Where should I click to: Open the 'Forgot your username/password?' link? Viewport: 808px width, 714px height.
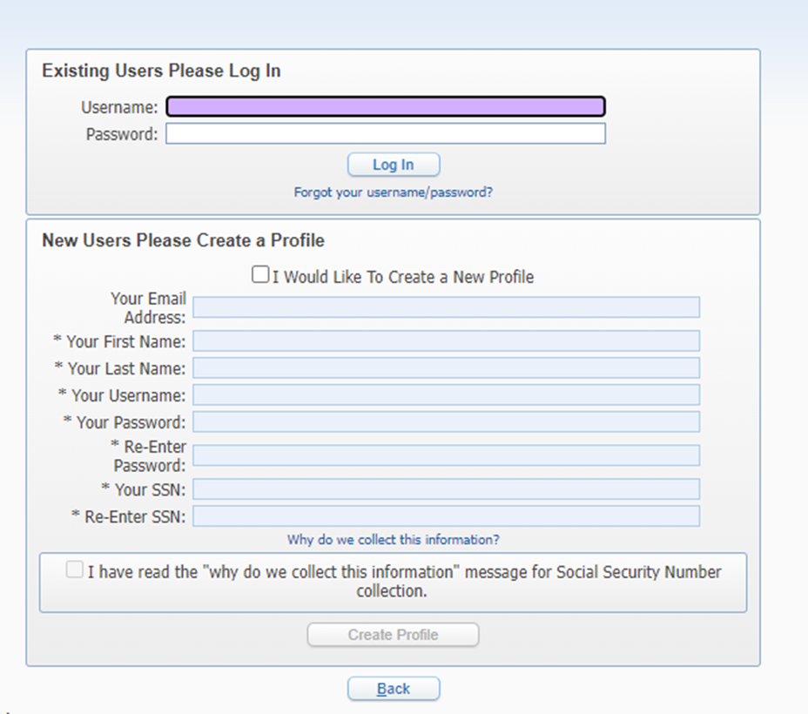[393, 192]
